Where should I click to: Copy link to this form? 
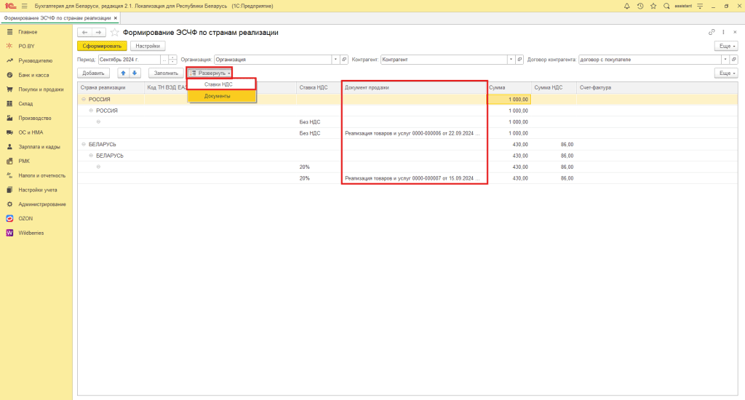tap(712, 32)
